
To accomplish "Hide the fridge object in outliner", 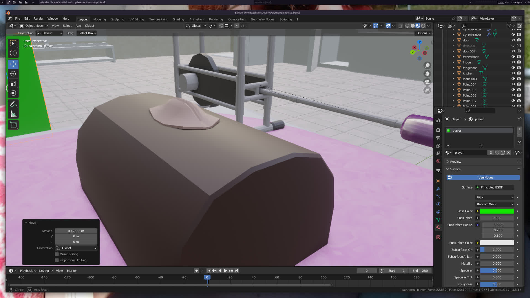I will 513,62.
